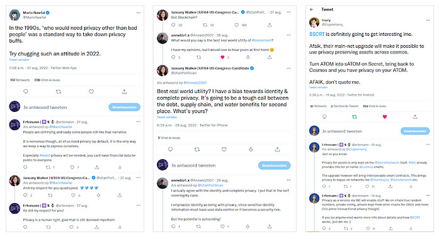Retweet Mario Nawfal's 1990s privacy tweet
The height and width of the screenshot is (239, 441).
coord(59,92)
